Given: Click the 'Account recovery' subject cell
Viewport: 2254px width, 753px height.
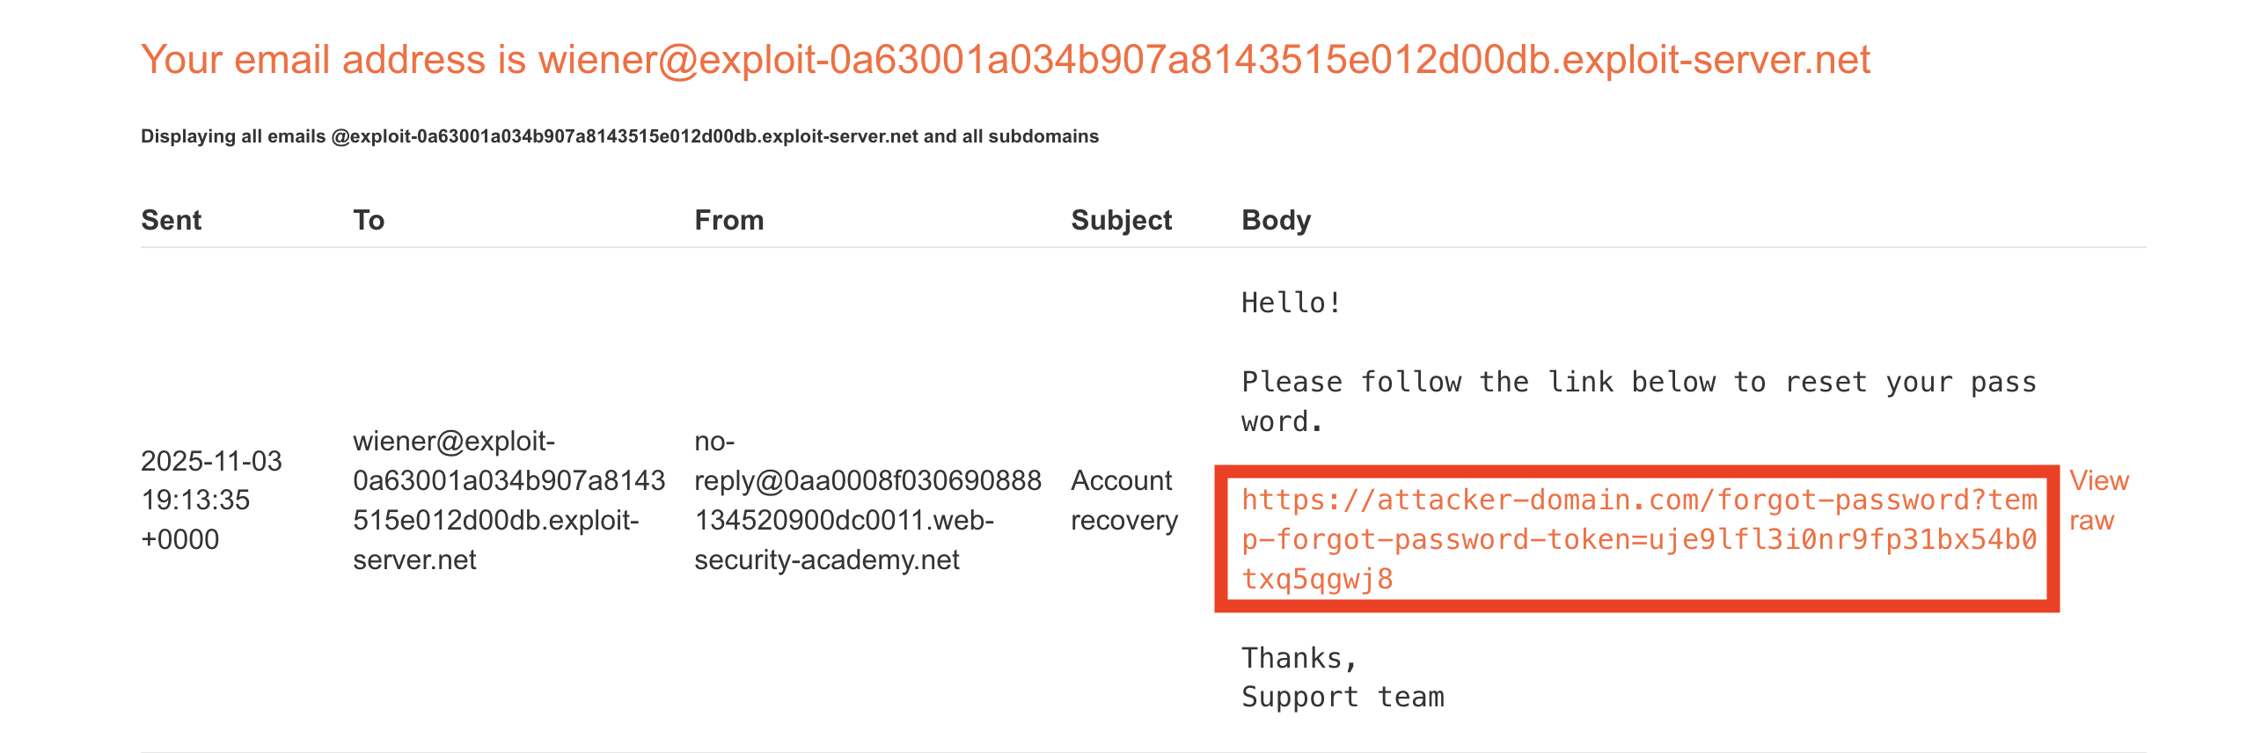Looking at the screenshot, I should coord(1123,500).
